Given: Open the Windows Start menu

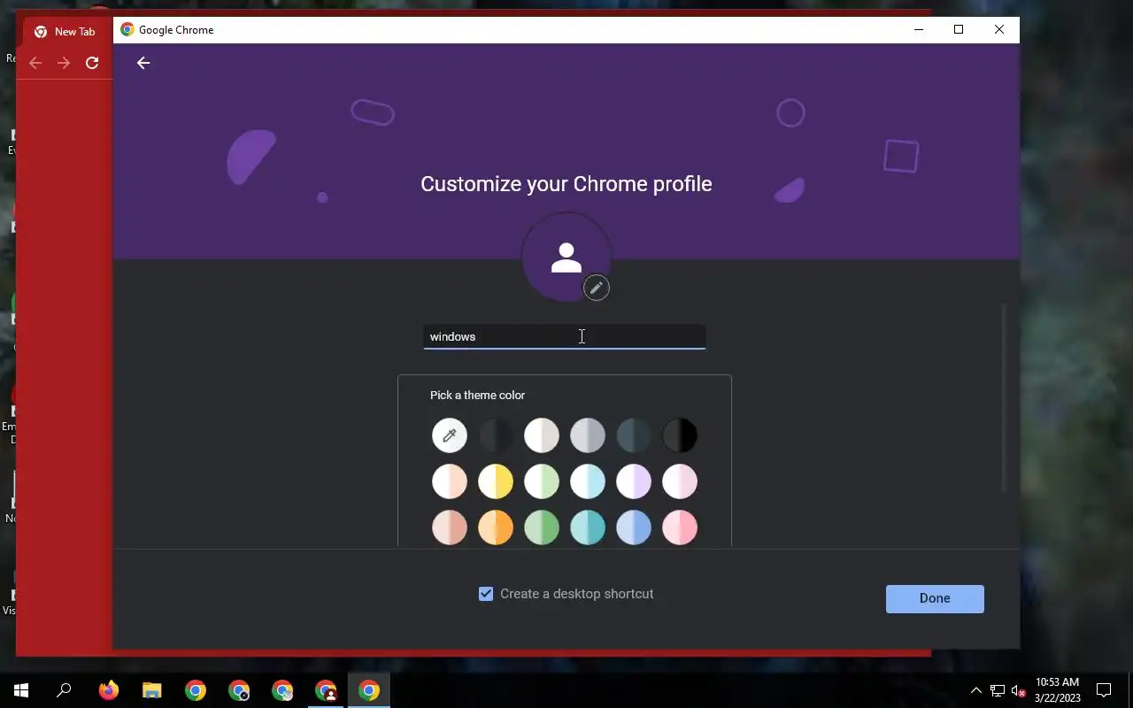Looking at the screenshot, I should point(21,690).
